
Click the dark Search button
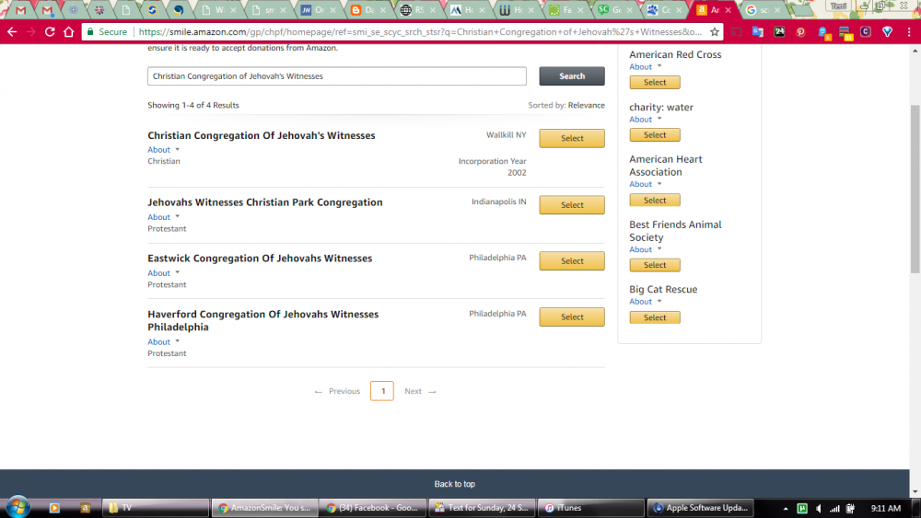572,76
